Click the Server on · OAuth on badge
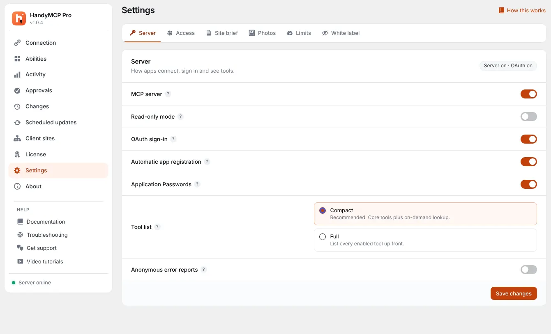 [x=508, y=66]
